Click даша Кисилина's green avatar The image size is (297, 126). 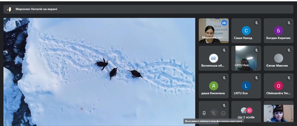(213, 86)
